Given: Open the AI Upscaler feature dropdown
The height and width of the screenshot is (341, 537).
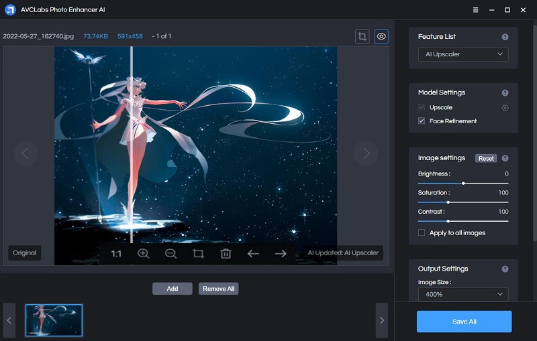Looking at the screenshot, I should click(x=463, y=54).
